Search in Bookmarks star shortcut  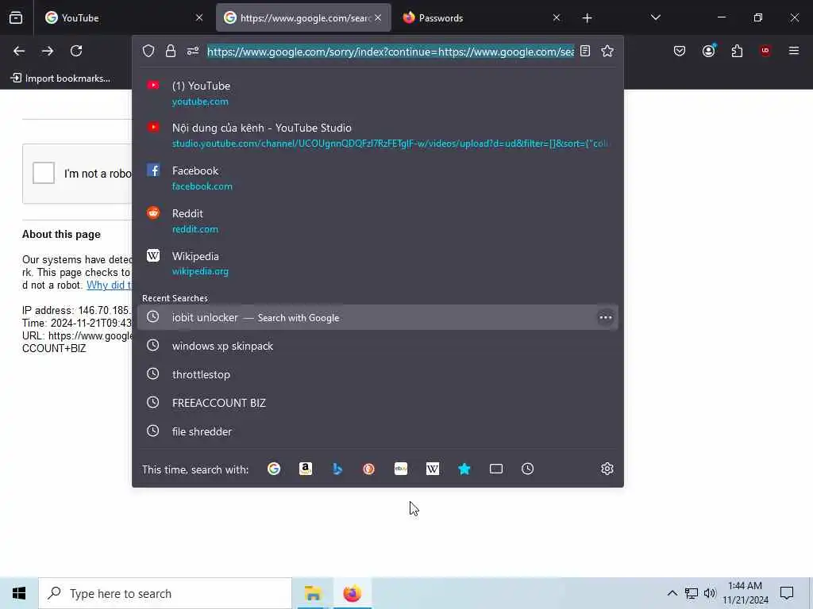pyautogui.click(x=464, y=469)
